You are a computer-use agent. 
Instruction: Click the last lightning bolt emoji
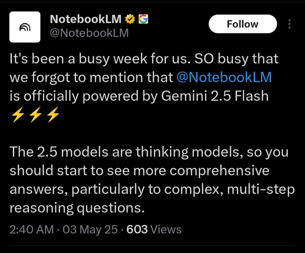click(52, 116)
